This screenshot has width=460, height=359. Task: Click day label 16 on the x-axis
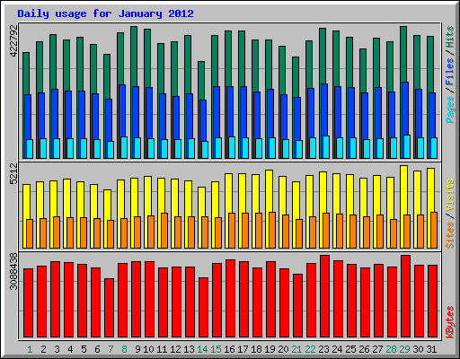pyautogui.click(x=229, y=349)
